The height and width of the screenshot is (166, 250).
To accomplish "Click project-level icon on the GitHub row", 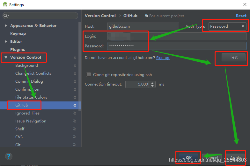I will tap(74, 105).
